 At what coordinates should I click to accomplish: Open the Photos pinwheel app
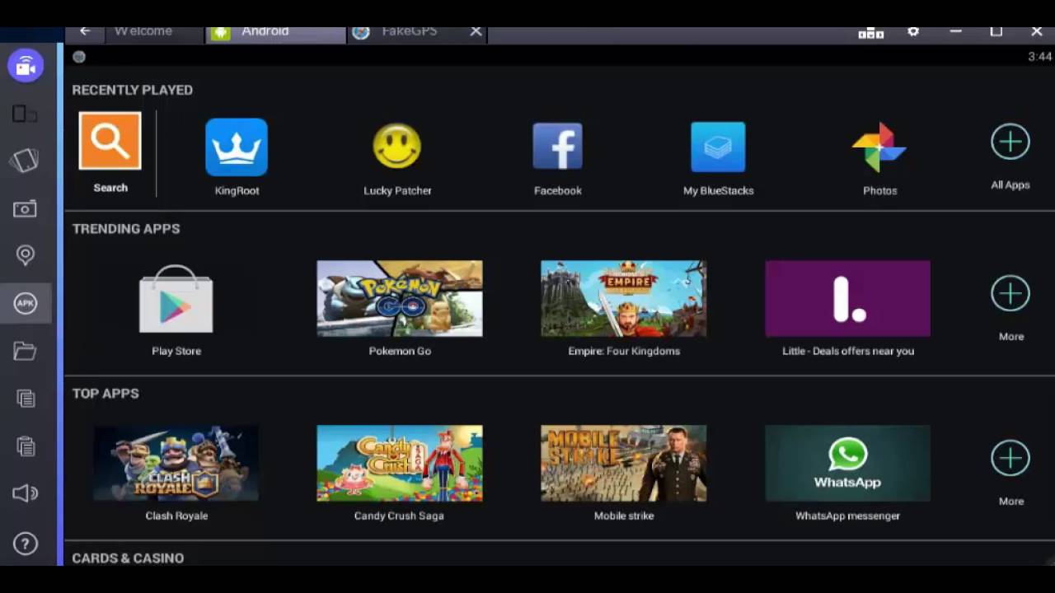879,147
